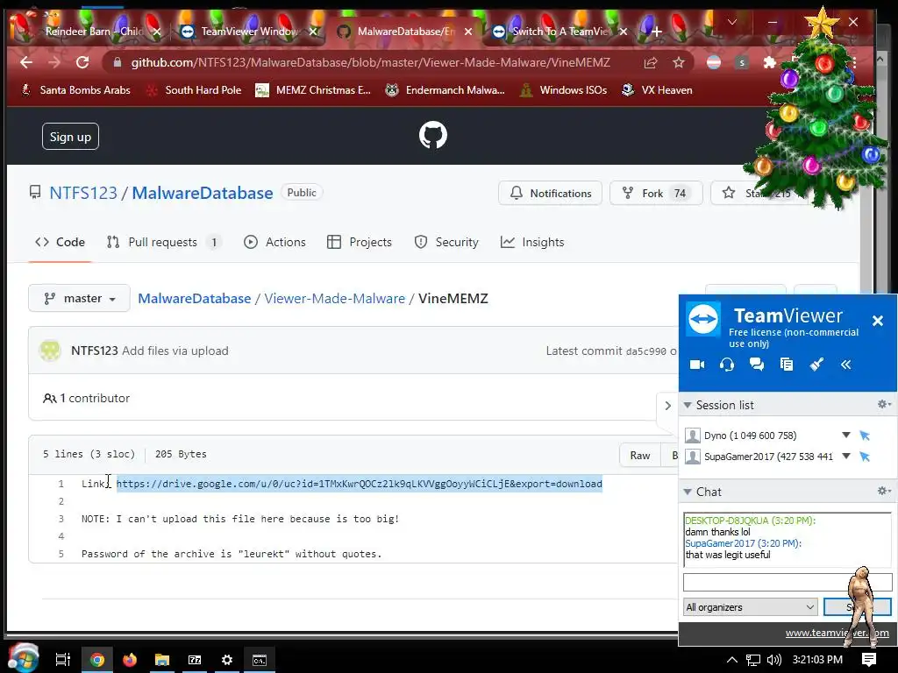Open the master branch dropdown
The height and width of the screenshot is (673, 898).
(x=79, y=298)
